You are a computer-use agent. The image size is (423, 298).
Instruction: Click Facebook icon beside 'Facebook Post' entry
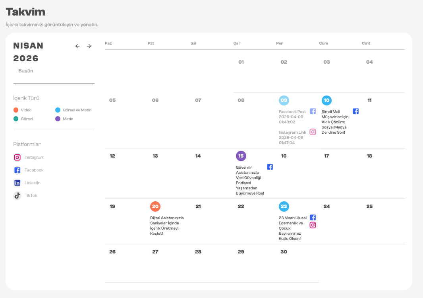(313, 111)
